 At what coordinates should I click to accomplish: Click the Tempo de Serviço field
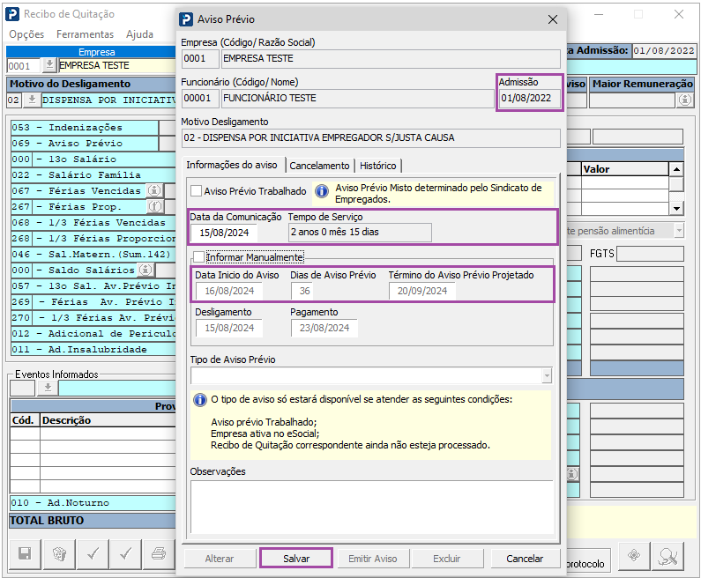pyautogui.click(x=360, y=233)
